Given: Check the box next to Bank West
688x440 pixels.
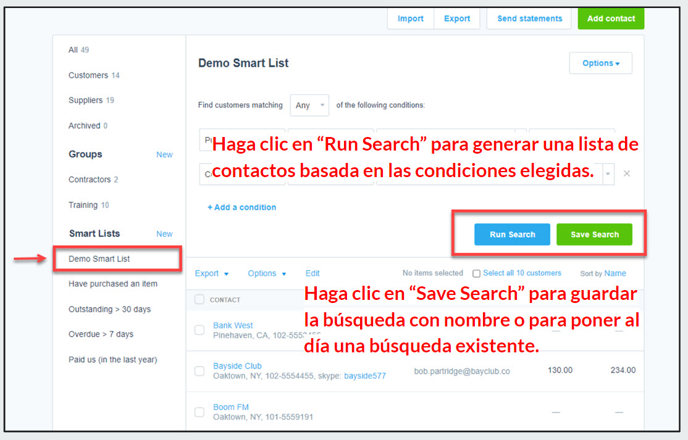Looking at the screenshot, I should pos(199,330).
